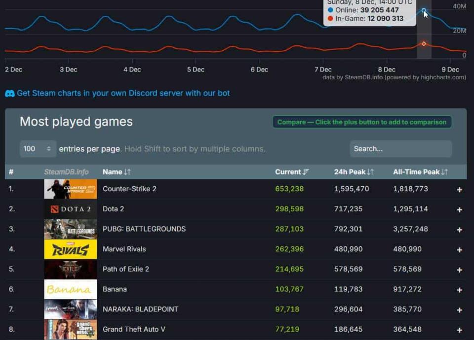Add PUBG: BATTLEGROUNDS to comparison
Viewport: 474px width, 340px height.
pyautogui.click(x=459, y=230)
